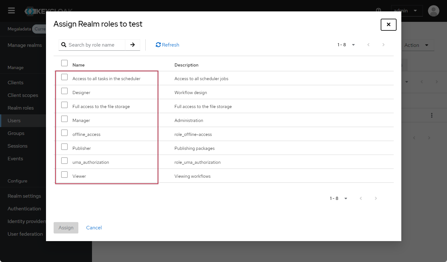Click the 'role_offline-access' description text
This screenshot has height=262, width=447.
pyautogui.click(x=193, y=134)
